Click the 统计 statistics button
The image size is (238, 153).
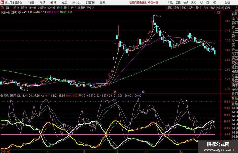(191, 8)
